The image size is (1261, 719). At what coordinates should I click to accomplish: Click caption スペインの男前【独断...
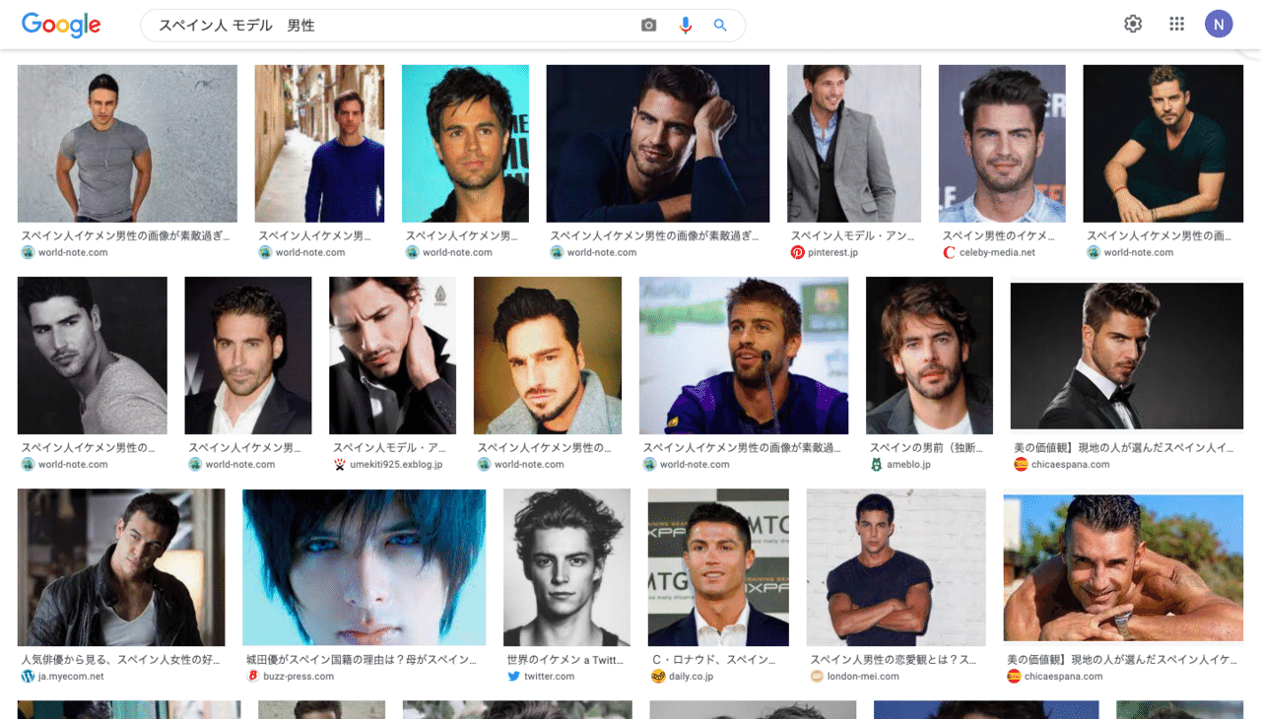925,448
